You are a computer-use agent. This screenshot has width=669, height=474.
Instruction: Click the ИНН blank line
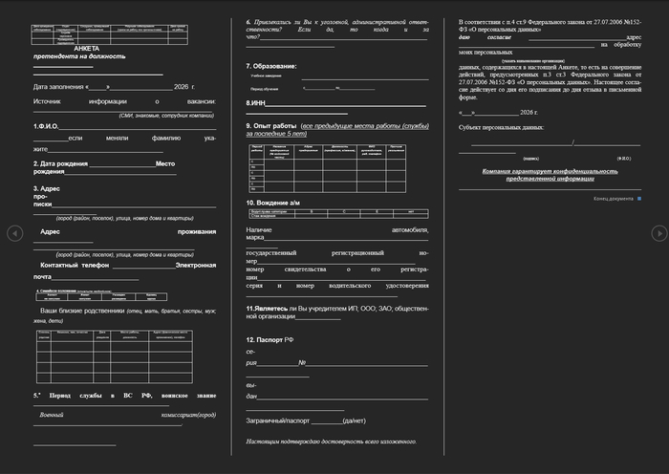(x=346, y=103)
